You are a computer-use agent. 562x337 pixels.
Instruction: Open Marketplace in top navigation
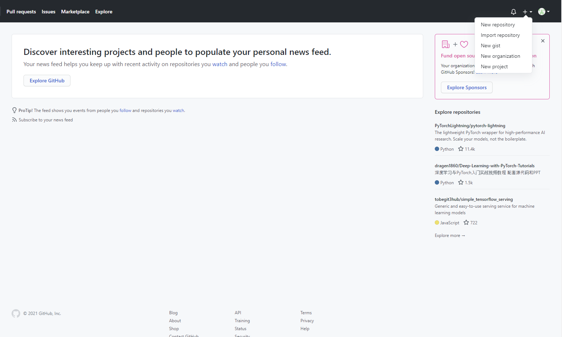click(x=75, y=12)
